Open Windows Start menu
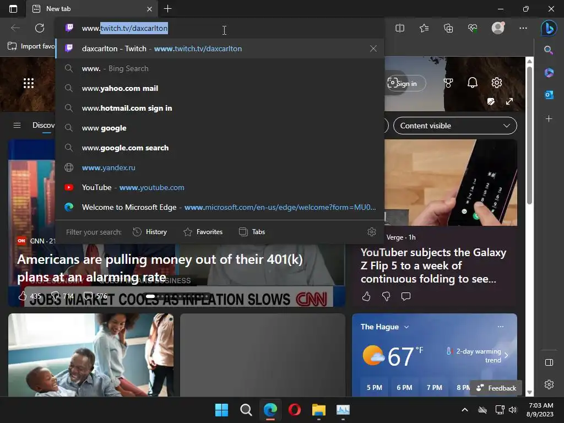Screen dimensions: 564x423 tap(221, 410)
